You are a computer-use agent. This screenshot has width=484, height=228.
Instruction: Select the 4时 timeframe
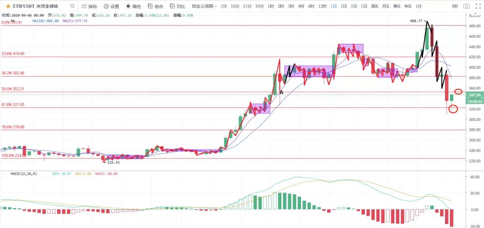(301, 6)
